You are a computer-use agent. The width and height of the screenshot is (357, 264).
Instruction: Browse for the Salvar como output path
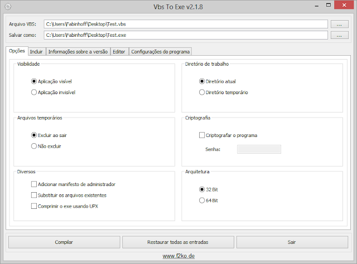[339, 35]
